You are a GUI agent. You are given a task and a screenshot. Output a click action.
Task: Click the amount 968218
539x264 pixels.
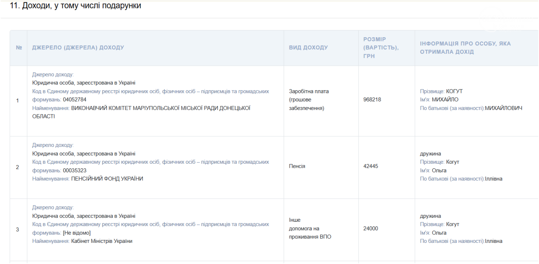pyautogui.click(x=372, y=100)
